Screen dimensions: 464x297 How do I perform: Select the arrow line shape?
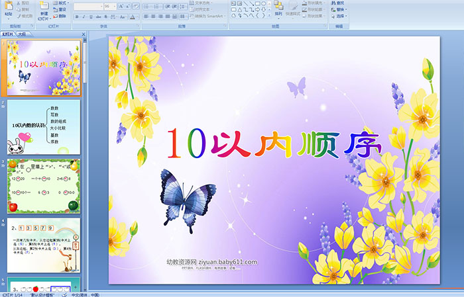251,3
